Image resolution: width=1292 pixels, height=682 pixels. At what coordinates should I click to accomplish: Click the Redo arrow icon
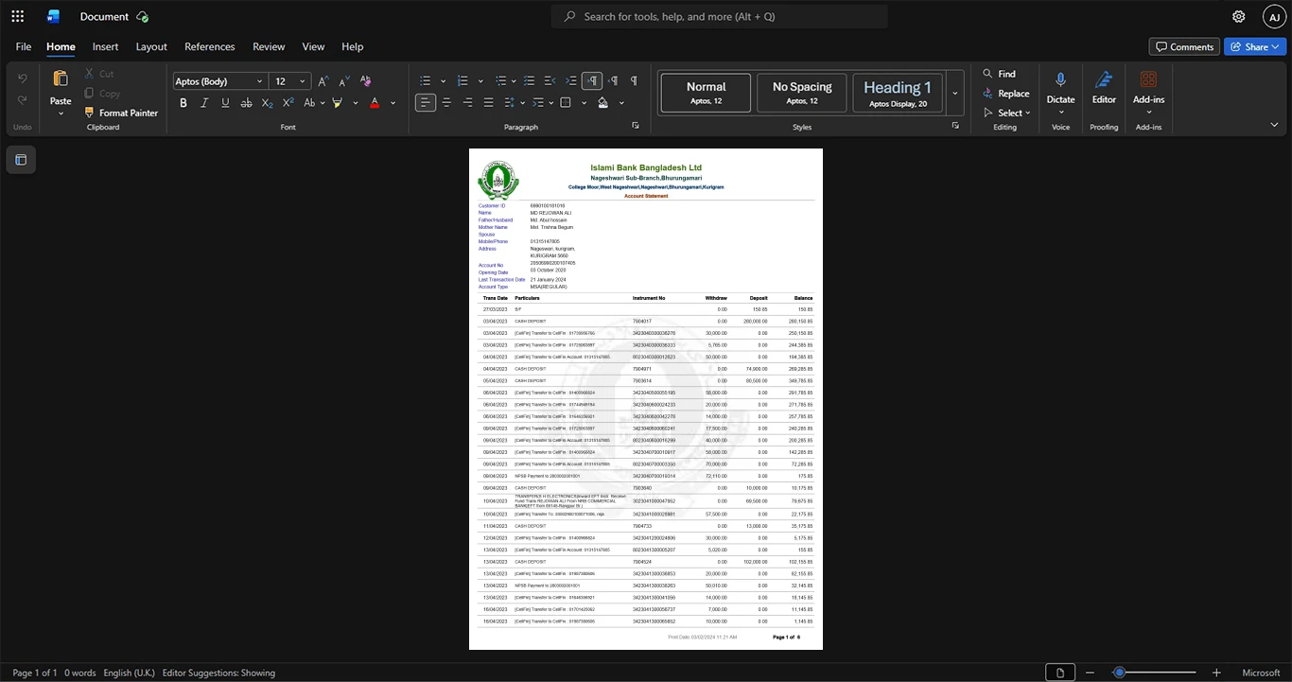click(23, 101)
